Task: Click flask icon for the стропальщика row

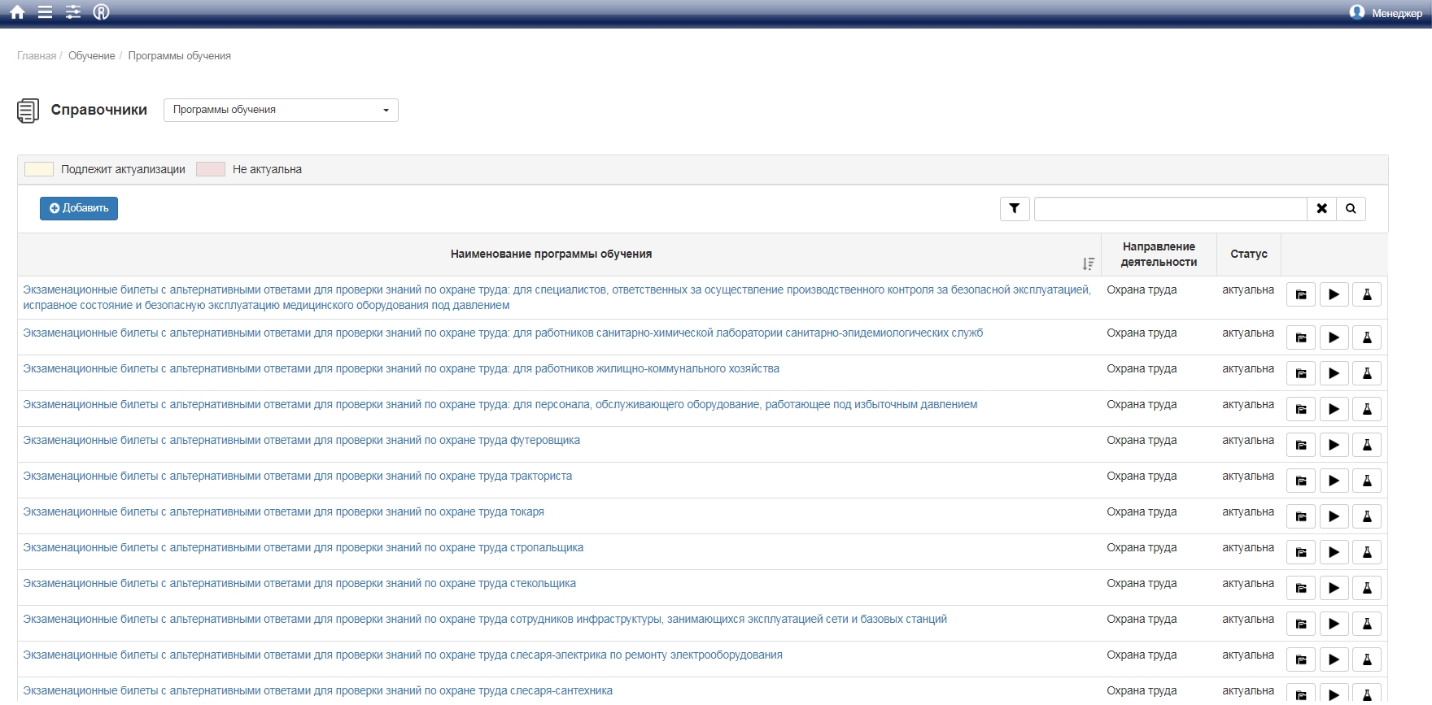Action: (1367, 552)
